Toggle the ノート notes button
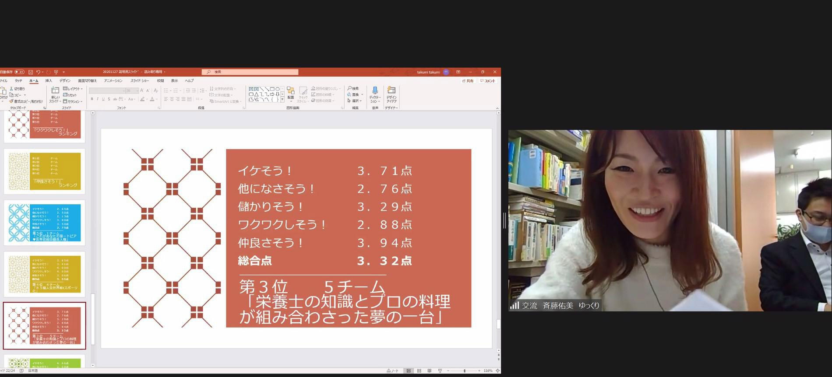This screenshot has height=377, width=832. (x=393, y=371)
